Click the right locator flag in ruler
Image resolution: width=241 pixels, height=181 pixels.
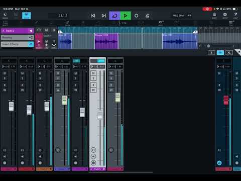click(195, 32)
